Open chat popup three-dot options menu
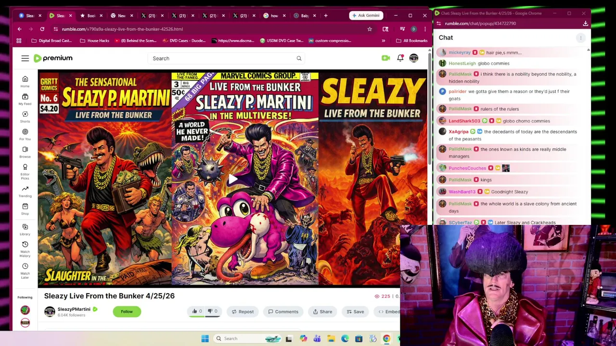Image resolution: width=616 pixels, height=346 pixels. [x=581, y=37]
